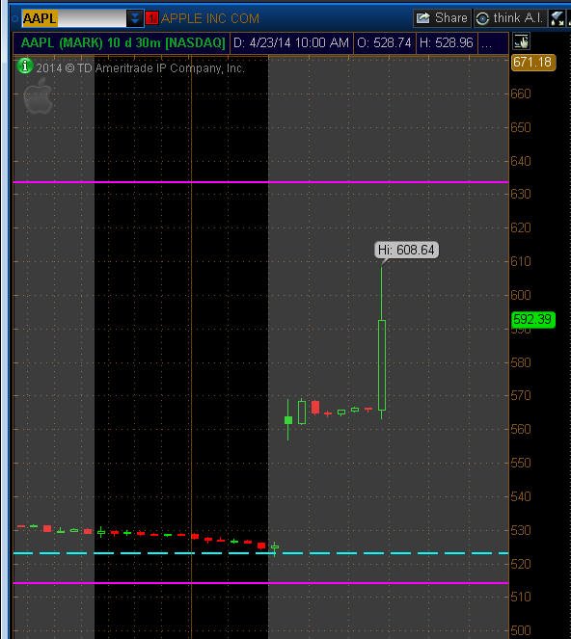Click the Apple logo watermark
Image resolution: width=571 pixels, height=639 pixels.
tap(38, 96)
